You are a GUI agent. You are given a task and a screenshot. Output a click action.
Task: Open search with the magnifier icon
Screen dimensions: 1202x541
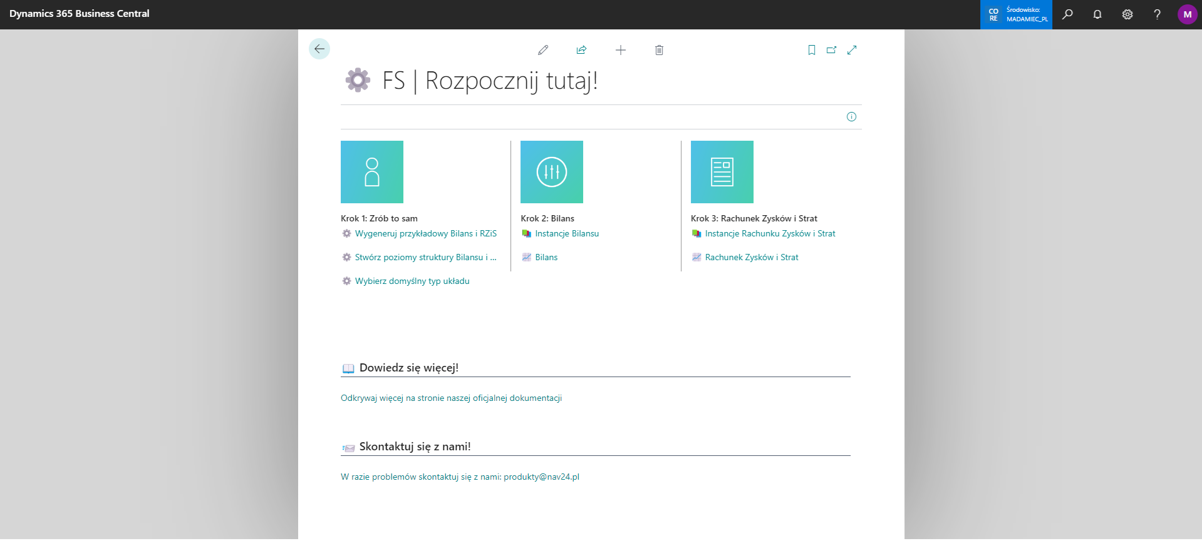point(1067,14)
